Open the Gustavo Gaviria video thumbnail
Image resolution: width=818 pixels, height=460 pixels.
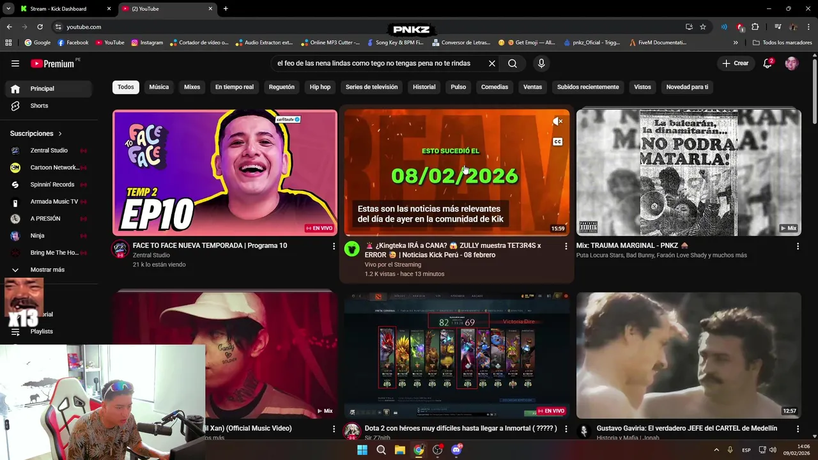click(688, 355)
